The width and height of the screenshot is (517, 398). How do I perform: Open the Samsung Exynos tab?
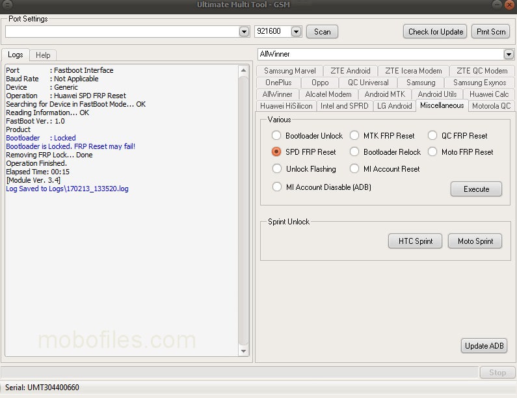pyautogui.click(x=479, y=83)
